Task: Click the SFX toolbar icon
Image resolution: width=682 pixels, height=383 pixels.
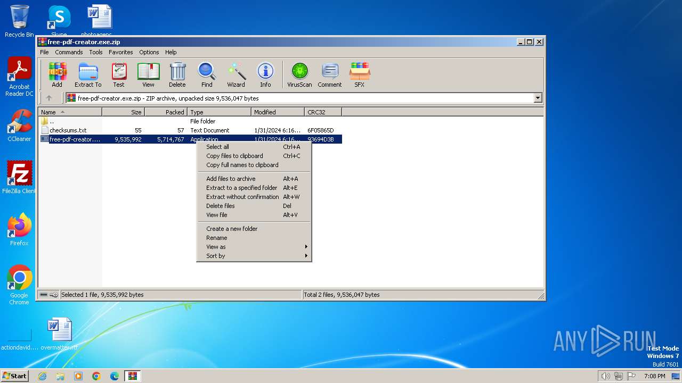Action: [360, 74]
